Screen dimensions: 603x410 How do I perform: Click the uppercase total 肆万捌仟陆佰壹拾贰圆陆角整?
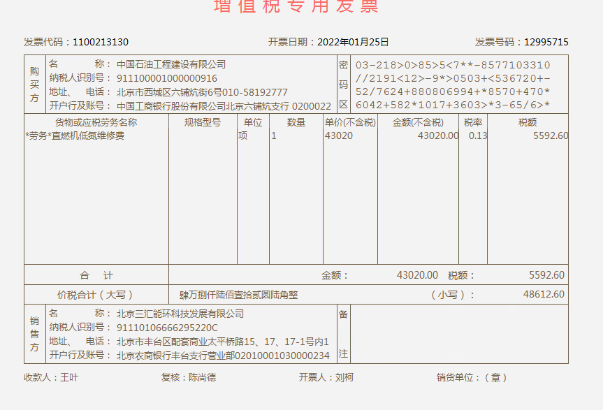[238, 295]
